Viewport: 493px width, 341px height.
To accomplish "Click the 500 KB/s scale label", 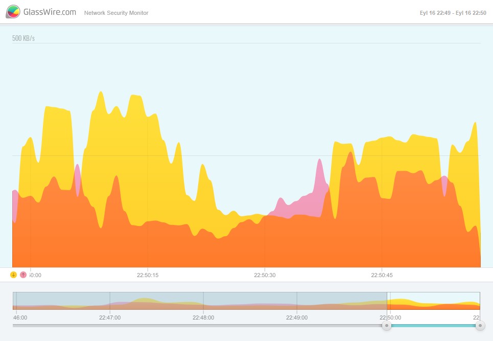I will click(x=24, y=38).
